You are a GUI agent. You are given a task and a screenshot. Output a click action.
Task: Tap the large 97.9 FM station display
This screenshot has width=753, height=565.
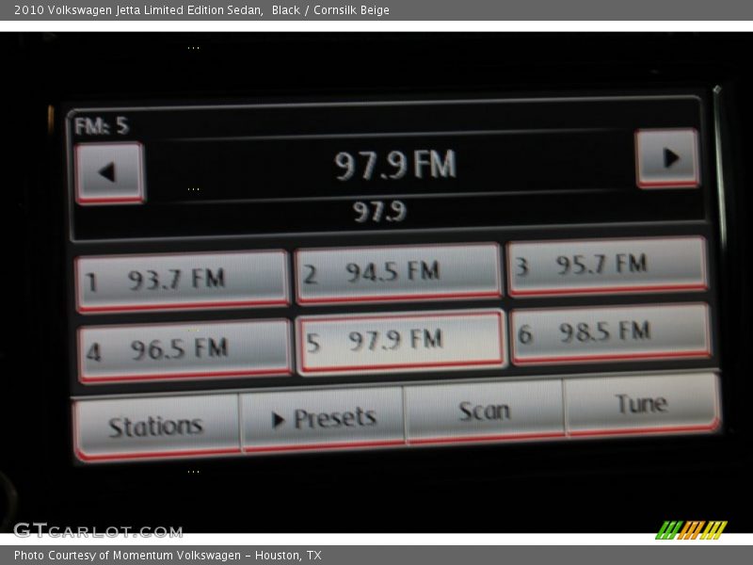395,166
